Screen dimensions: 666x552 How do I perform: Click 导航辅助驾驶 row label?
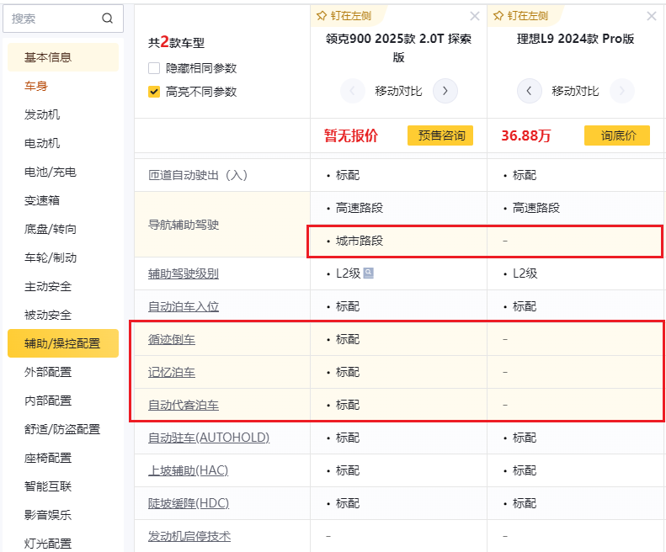(x=184, y=225)
